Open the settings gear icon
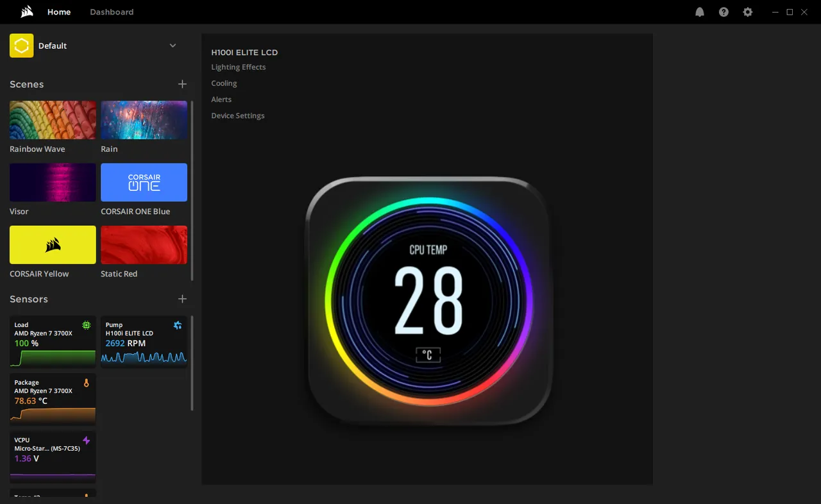This screenshot has width=821, height=504. point(747,12)
